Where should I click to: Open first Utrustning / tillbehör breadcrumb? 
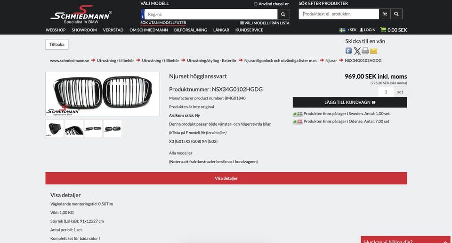[115, 61]
